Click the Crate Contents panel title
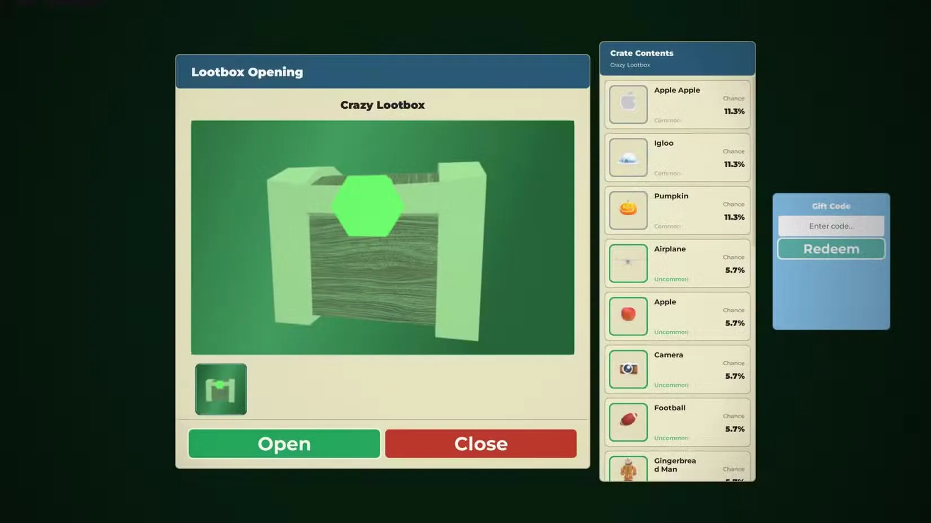The image size is (931, 523). tap(642, 53)
